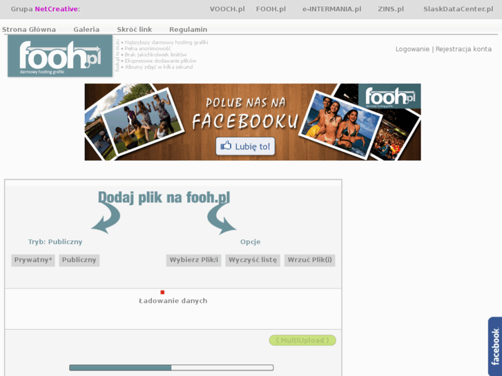Image resolution: width=502 pixels, height=376 pixels.
Task: Open the Galeria menu item
Action: tap(86, 30)
